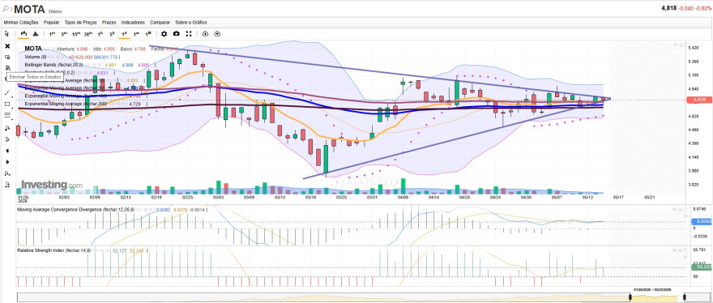Click the date range navigator overview bar
713x303 pixels.
pyautogui.click(x=364, y=297)
